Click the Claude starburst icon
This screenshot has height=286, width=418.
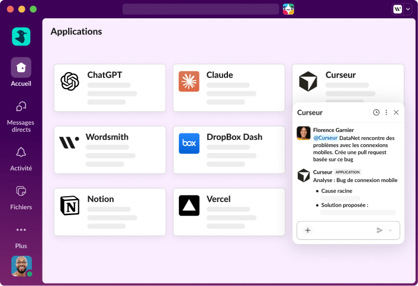coord(189,82)
